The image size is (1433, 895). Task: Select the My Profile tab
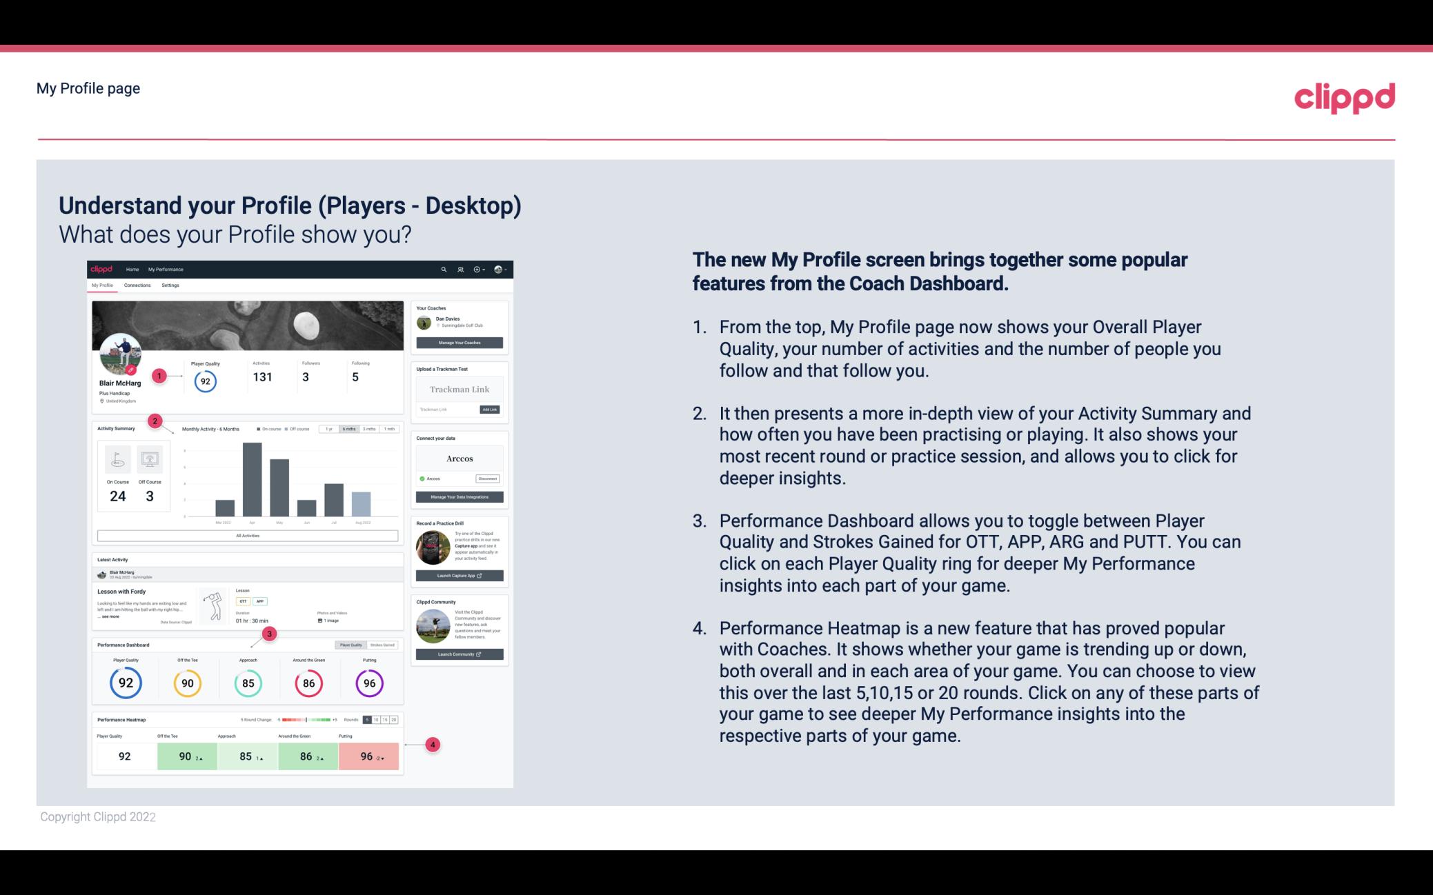tap(102, 285)
